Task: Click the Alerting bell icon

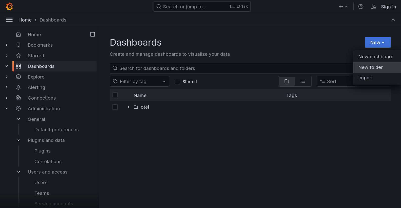Action: click(x=19, y=87)
